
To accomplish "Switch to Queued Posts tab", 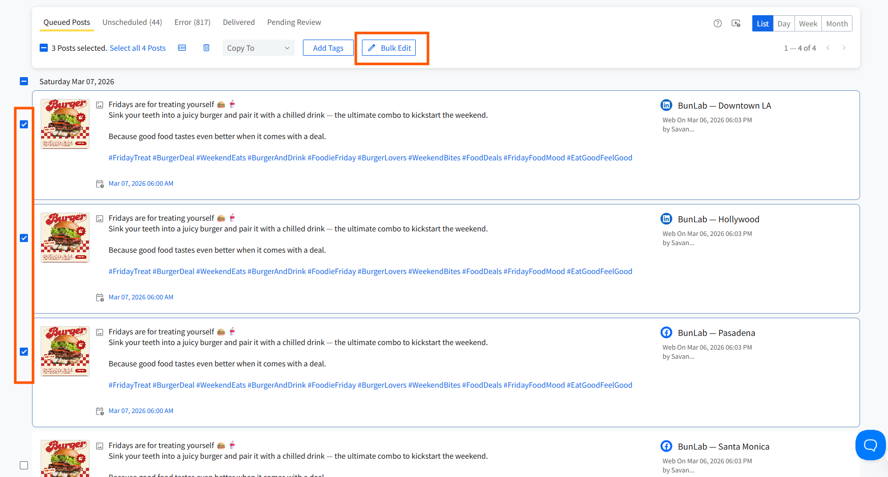I will coord(67,22).
